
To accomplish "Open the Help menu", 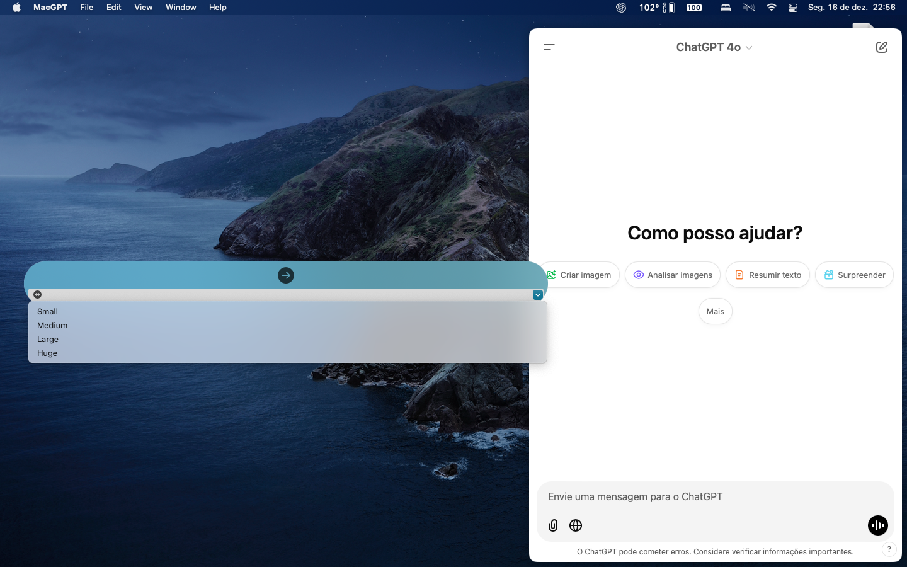I will coord(218,8).
